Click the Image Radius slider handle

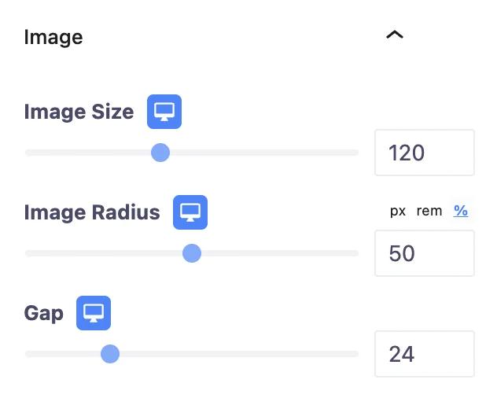click(x=192, y=253)
